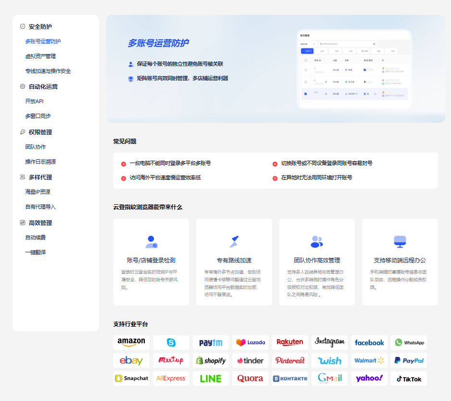
Task: Click the 账号/店铺登录检测 card title
Action: (x=151, y=260)
